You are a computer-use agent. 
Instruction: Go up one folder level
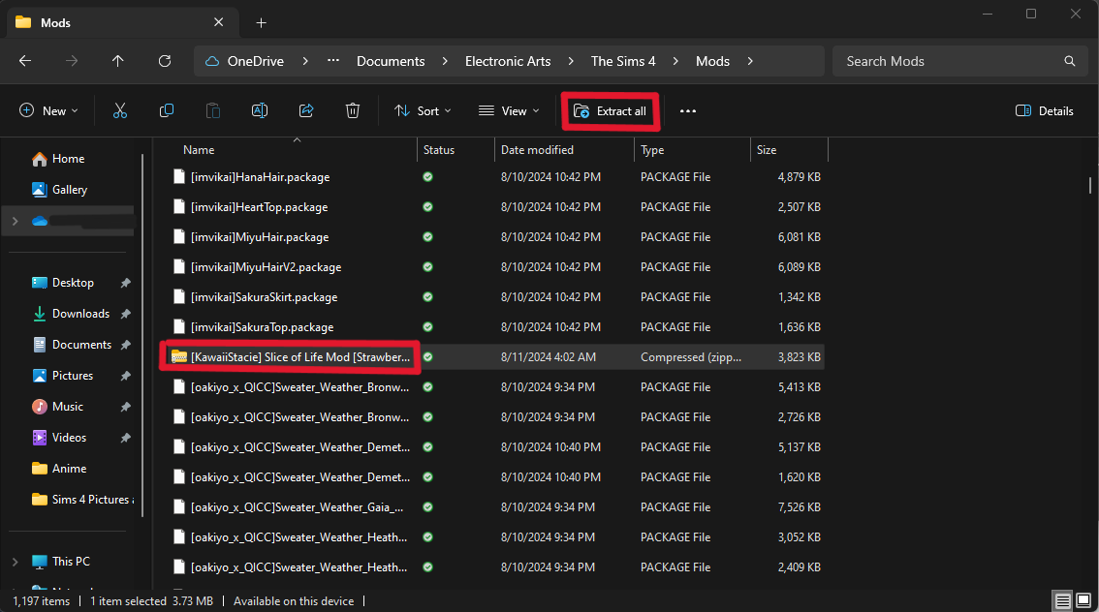coord(118,61)
